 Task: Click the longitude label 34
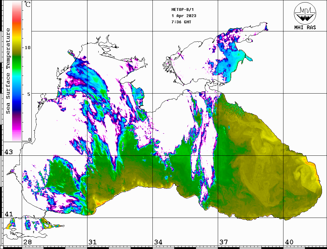[x=158, y=242]
